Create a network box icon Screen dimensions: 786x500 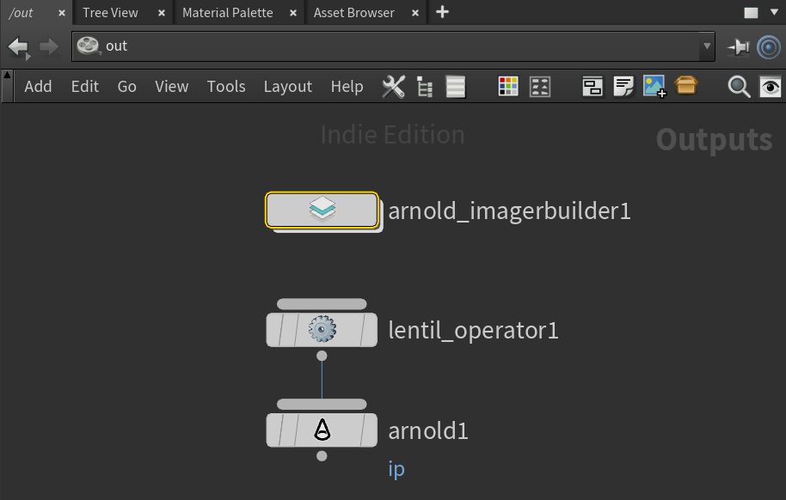click(593, 87)
